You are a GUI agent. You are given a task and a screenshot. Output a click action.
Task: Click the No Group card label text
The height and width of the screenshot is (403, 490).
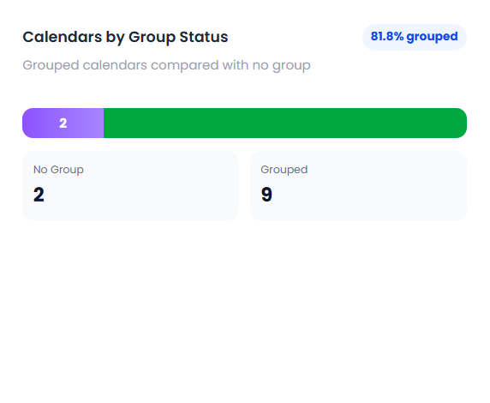(x=58, y=170)
